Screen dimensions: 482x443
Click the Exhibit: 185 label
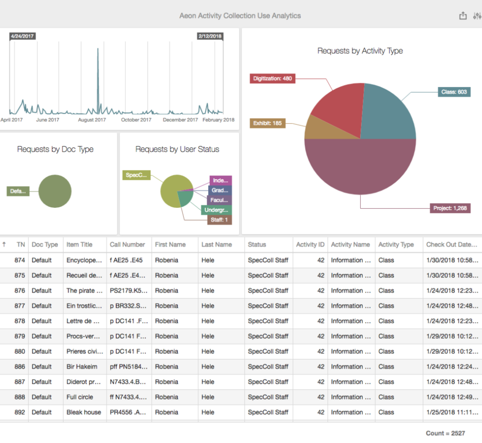click(267, 123)
